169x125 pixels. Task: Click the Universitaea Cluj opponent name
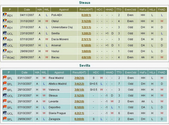61,27
